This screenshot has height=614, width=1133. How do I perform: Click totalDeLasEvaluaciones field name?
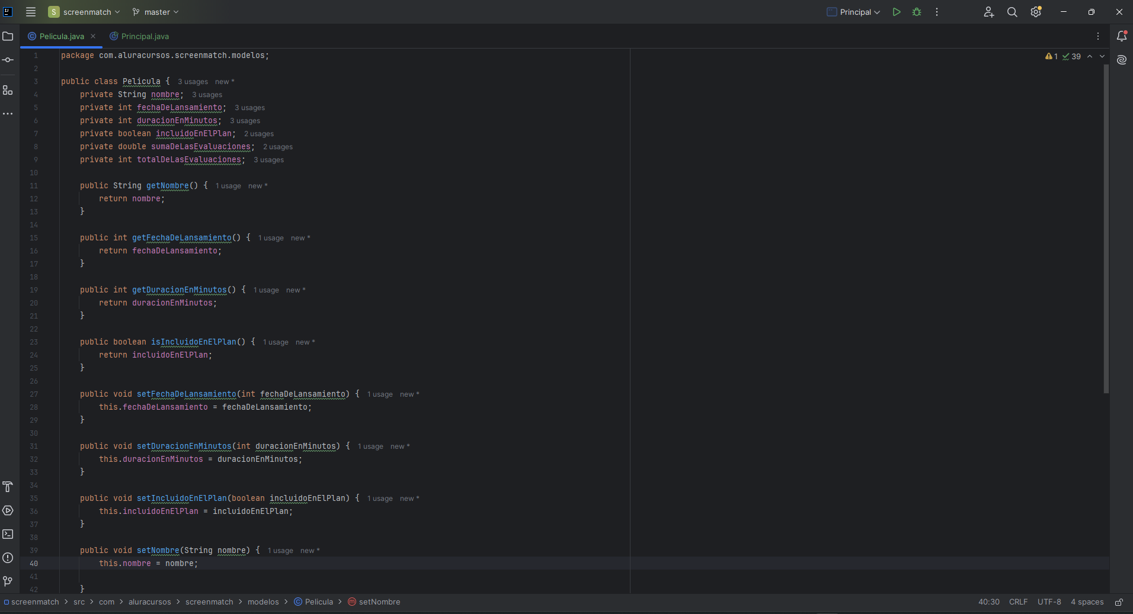click(188, 160)
